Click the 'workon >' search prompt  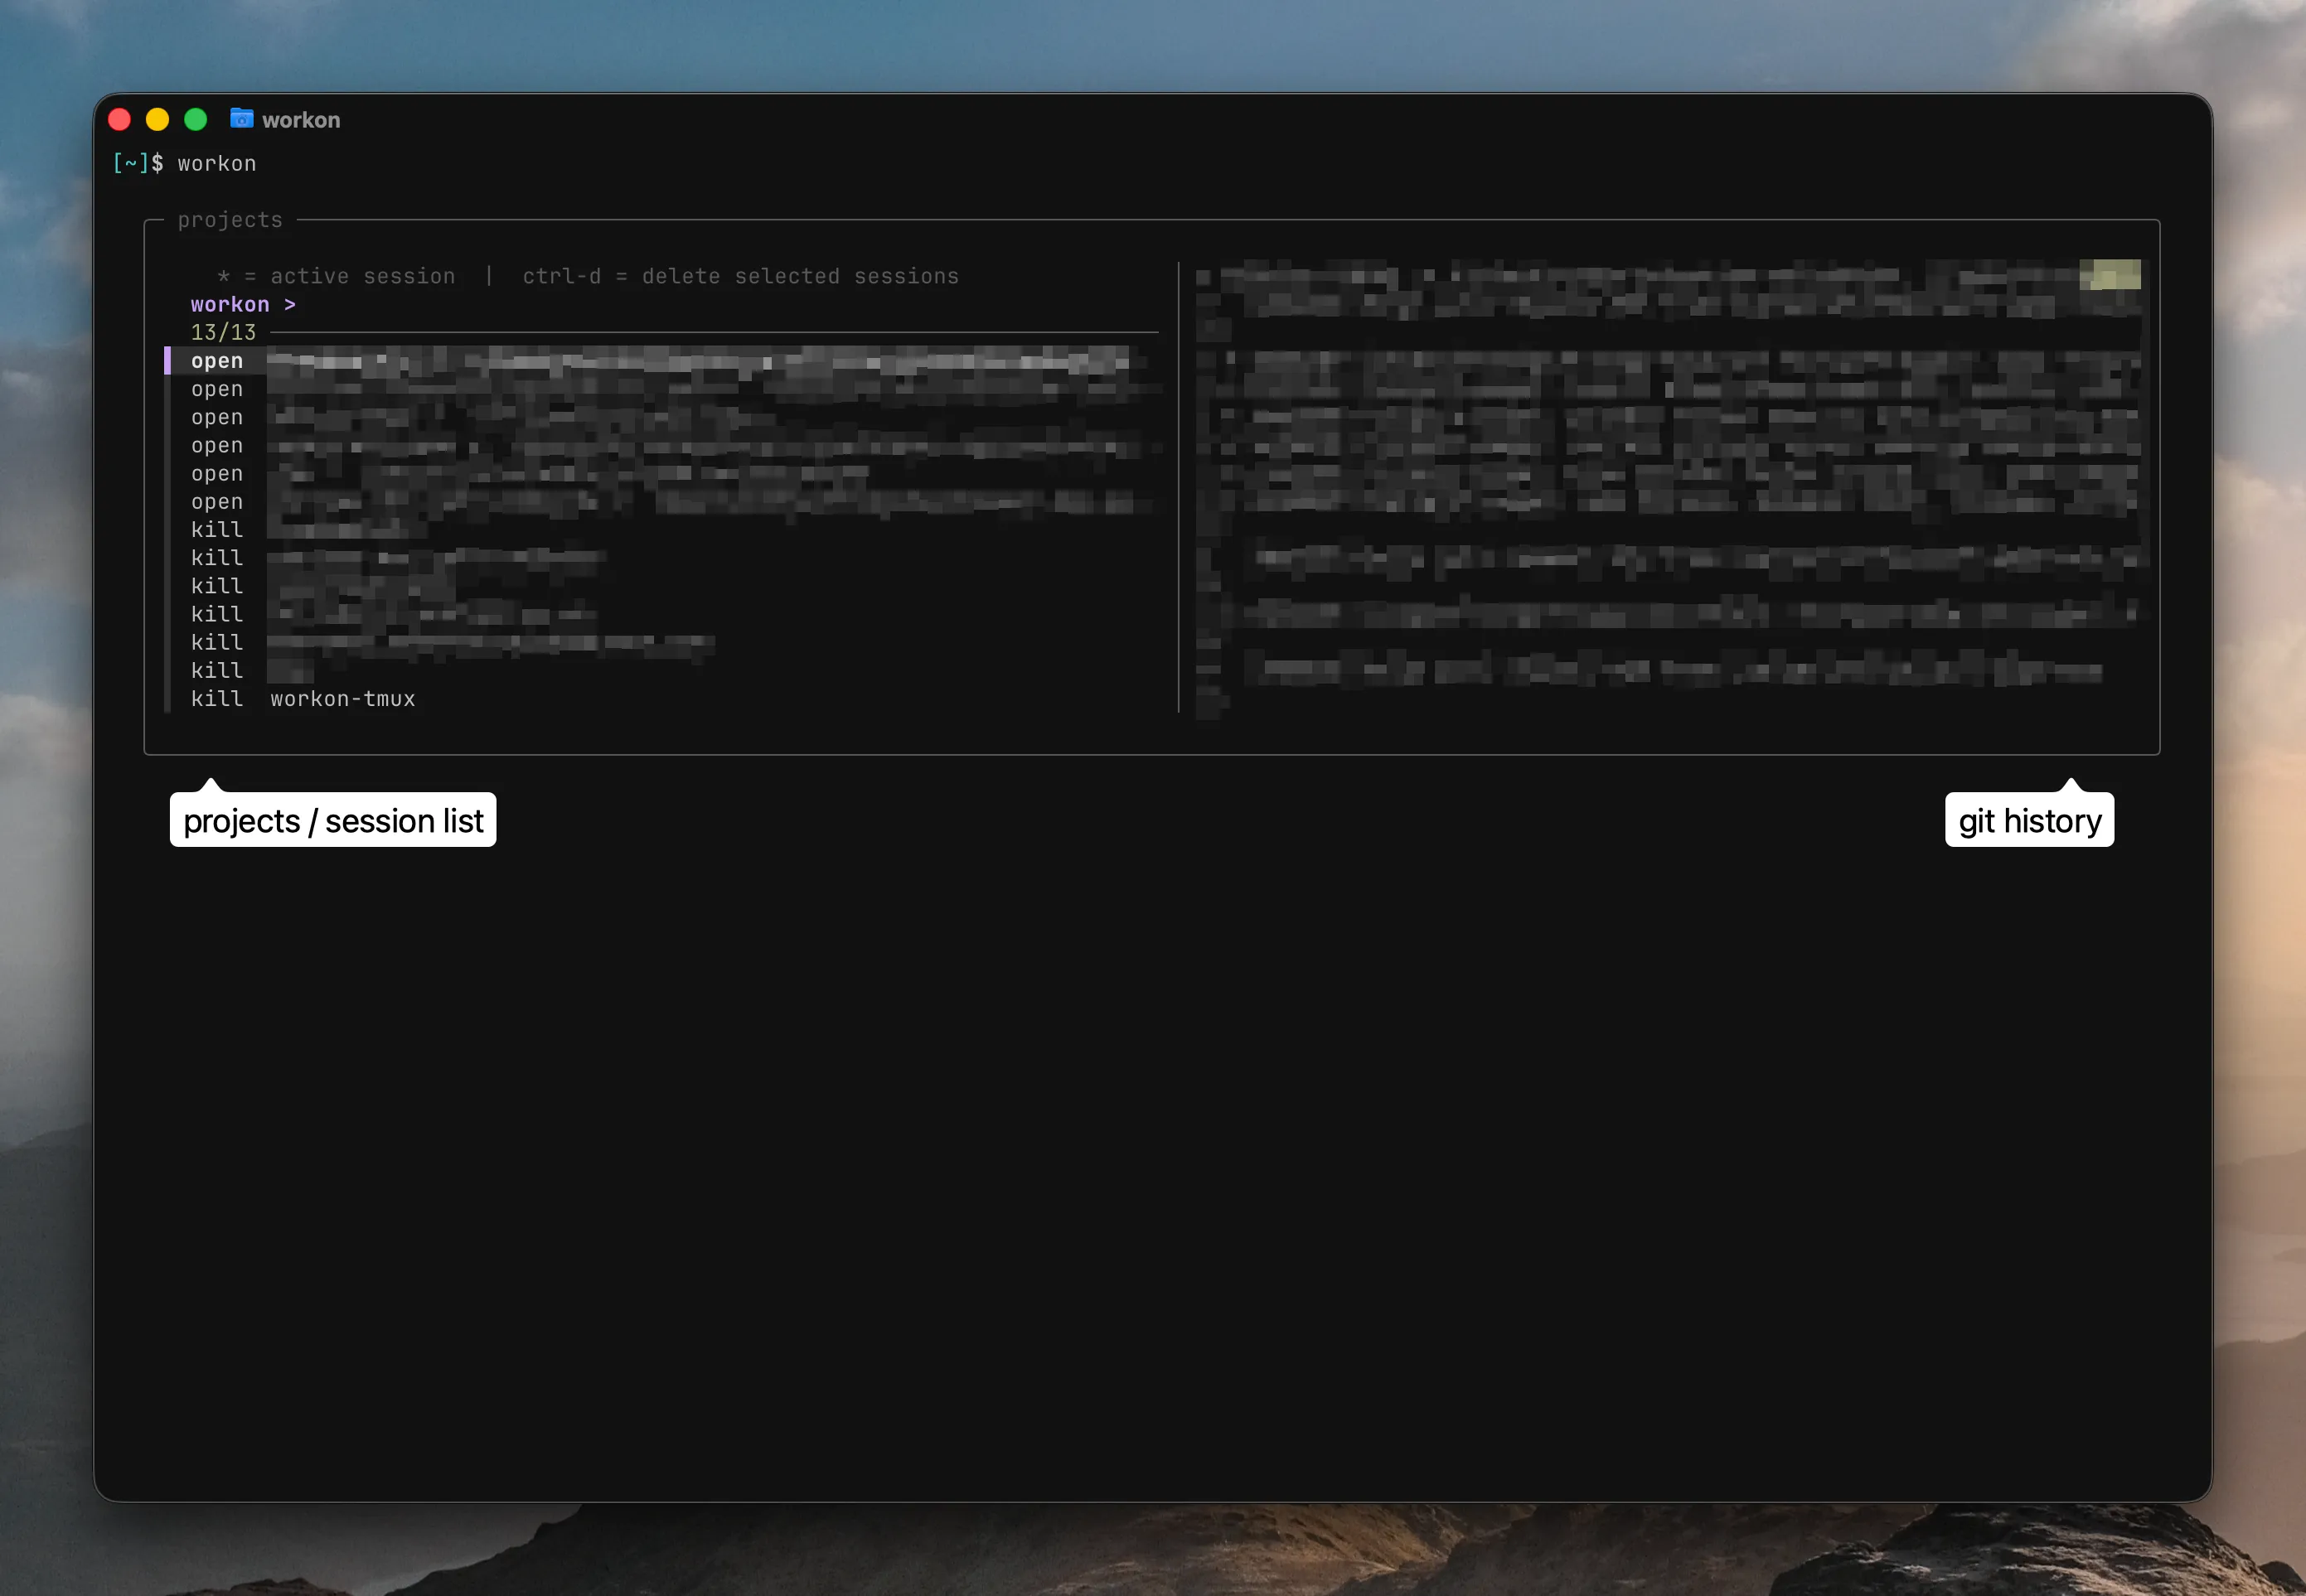(x=243, y=304)
